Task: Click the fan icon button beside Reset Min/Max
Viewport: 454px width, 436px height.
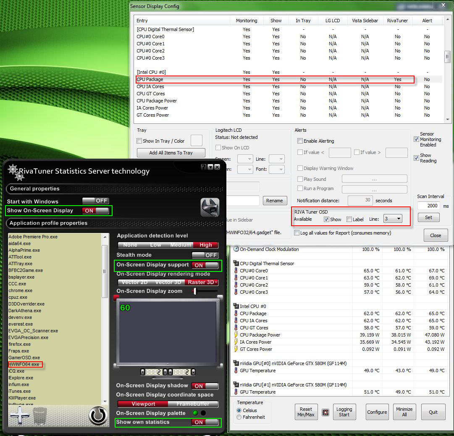Action: (325, 412)
